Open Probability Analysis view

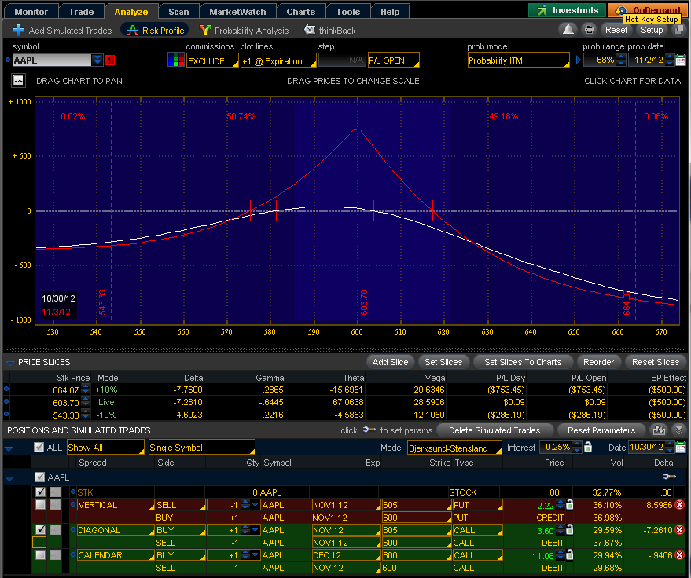pyautogui.click(x=244, y=30)
